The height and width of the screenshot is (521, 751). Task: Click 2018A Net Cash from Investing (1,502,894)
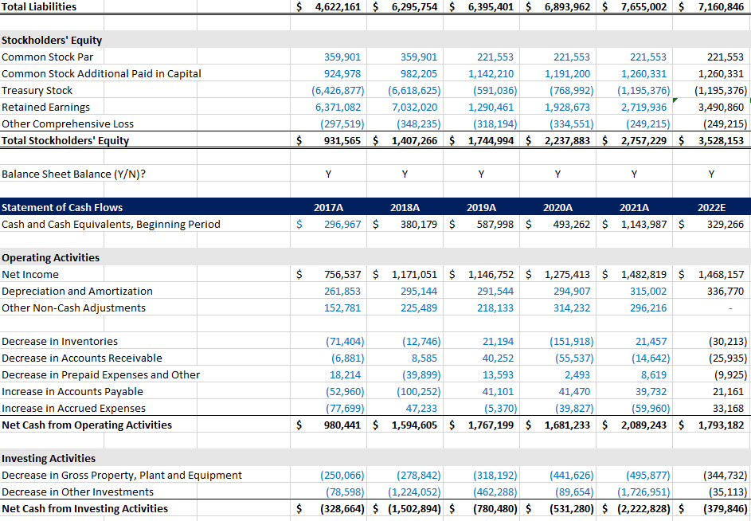pos(414,509)
